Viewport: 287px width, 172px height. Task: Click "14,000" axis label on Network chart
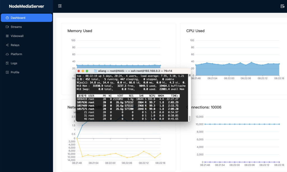pos(71,160)
